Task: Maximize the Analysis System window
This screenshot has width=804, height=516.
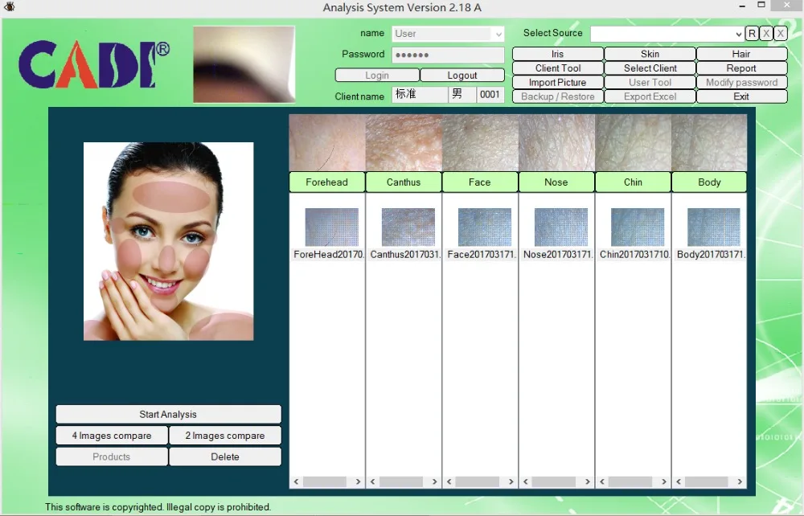Action: pos(761,5)
